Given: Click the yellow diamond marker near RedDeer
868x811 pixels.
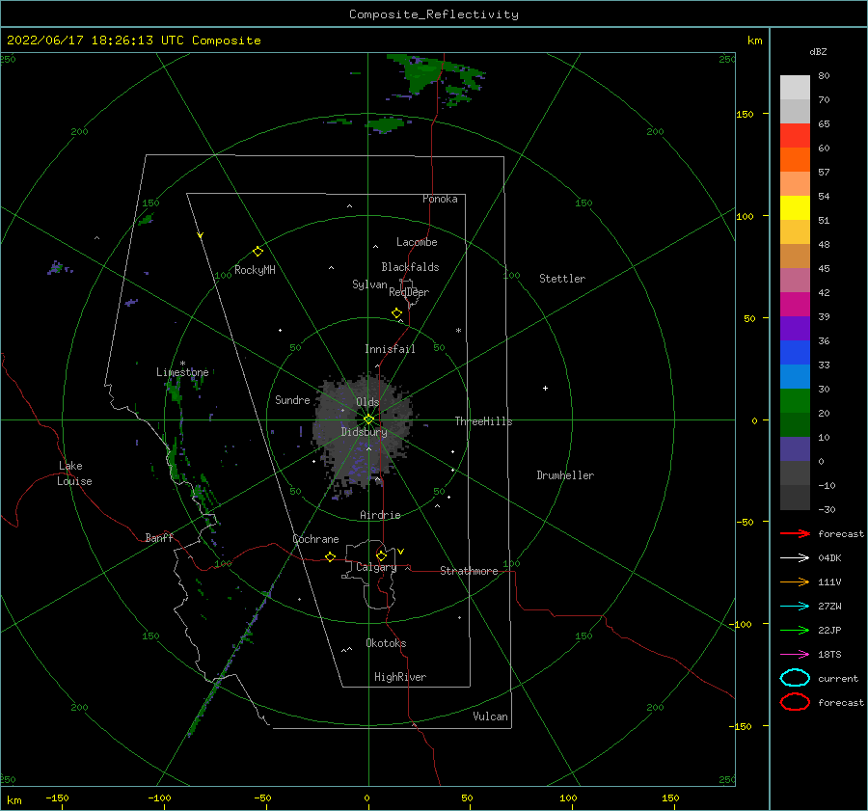Looking at the screenshot, I should (x=396, y=313).
